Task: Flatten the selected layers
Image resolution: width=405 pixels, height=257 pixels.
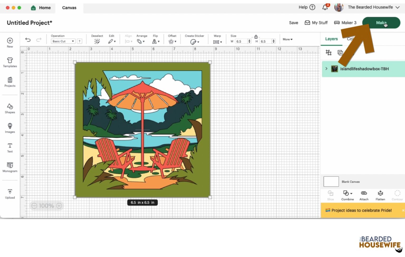Action: 380,195
